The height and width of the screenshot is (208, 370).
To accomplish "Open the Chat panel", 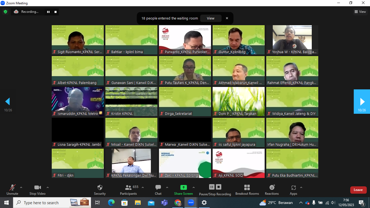I will [158, 187].
